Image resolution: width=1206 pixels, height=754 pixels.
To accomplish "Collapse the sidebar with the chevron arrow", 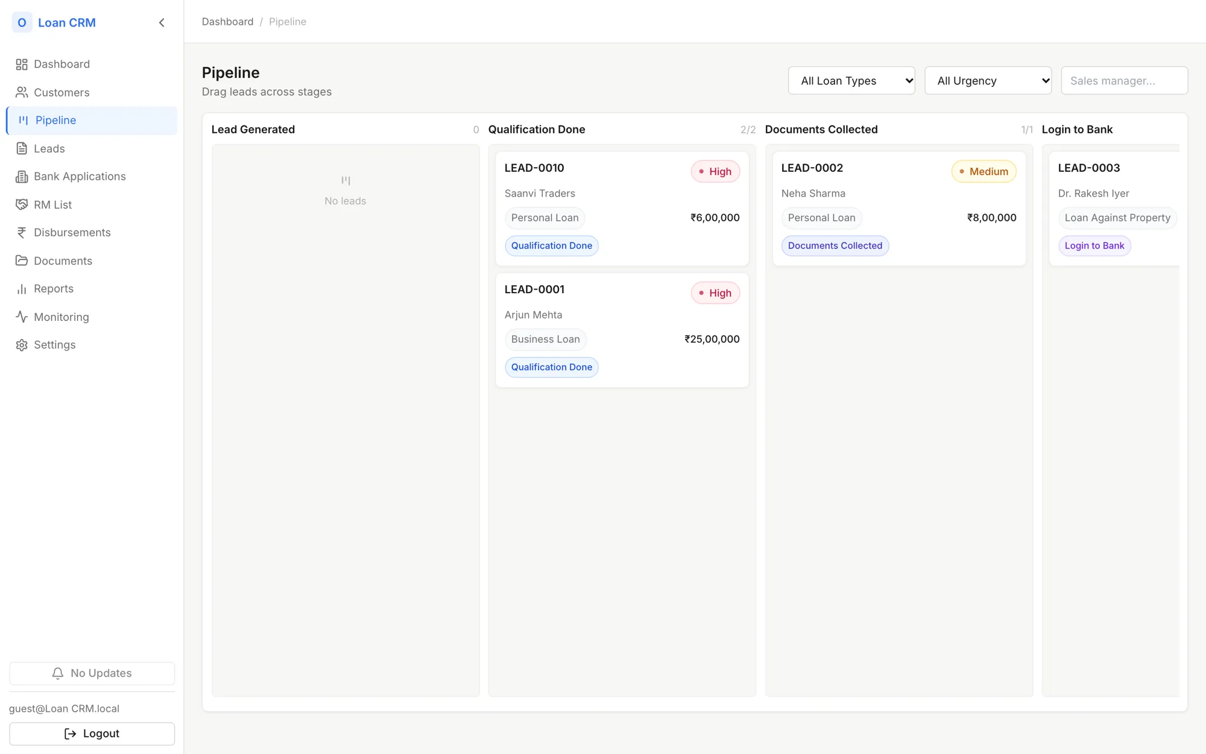I will tap(162, 22).
